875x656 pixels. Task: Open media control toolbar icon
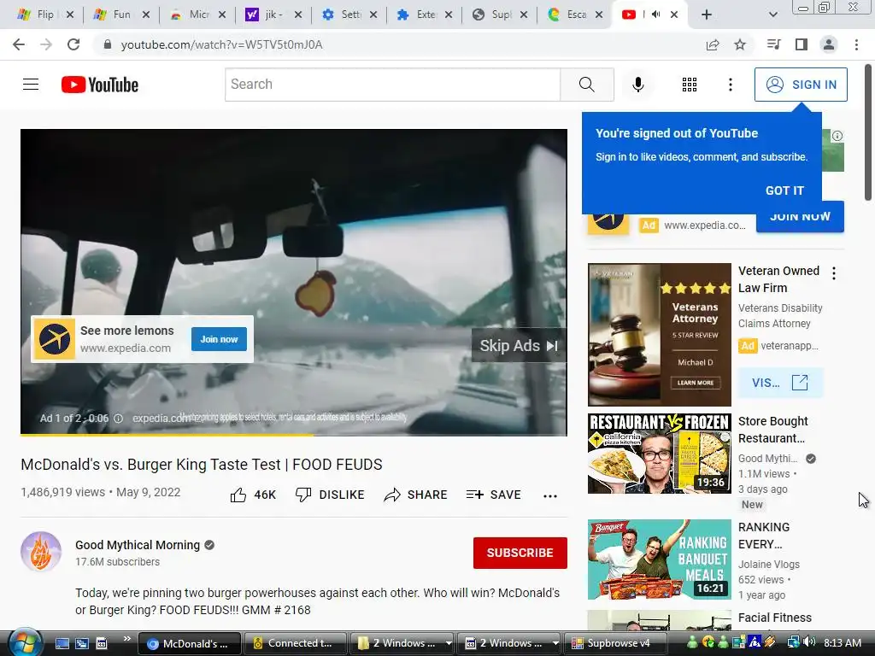coord(773,44)
